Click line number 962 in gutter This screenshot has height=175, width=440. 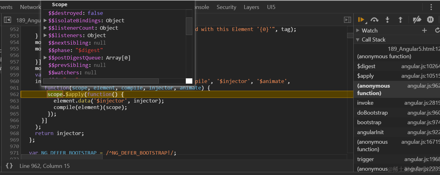(x=14, y=94)
